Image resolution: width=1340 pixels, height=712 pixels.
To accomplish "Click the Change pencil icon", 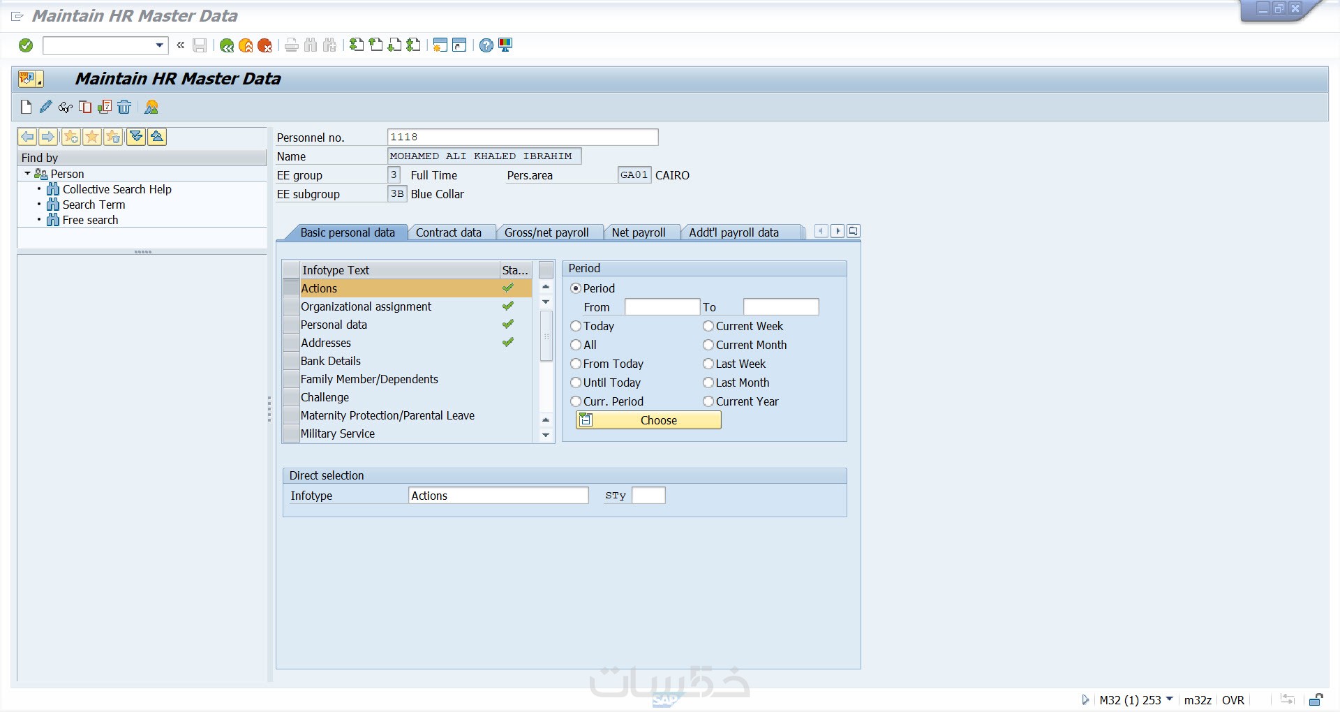I will click(46, 107).
